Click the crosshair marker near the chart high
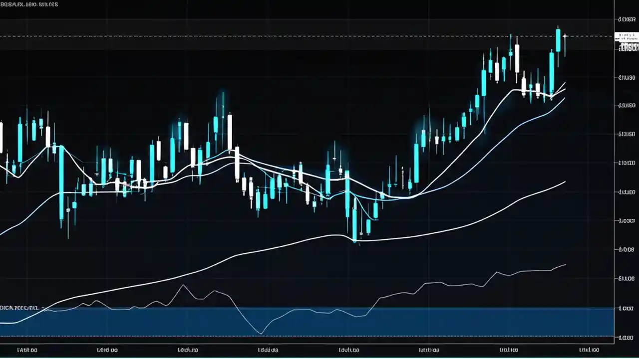Viewport: 639px width, 359px height. click(x=565, y=36)
